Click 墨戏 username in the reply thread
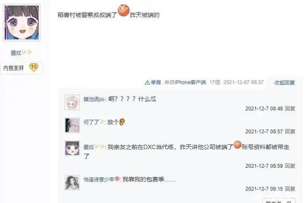Screen dimensions: 306x203 coord(89,147)
